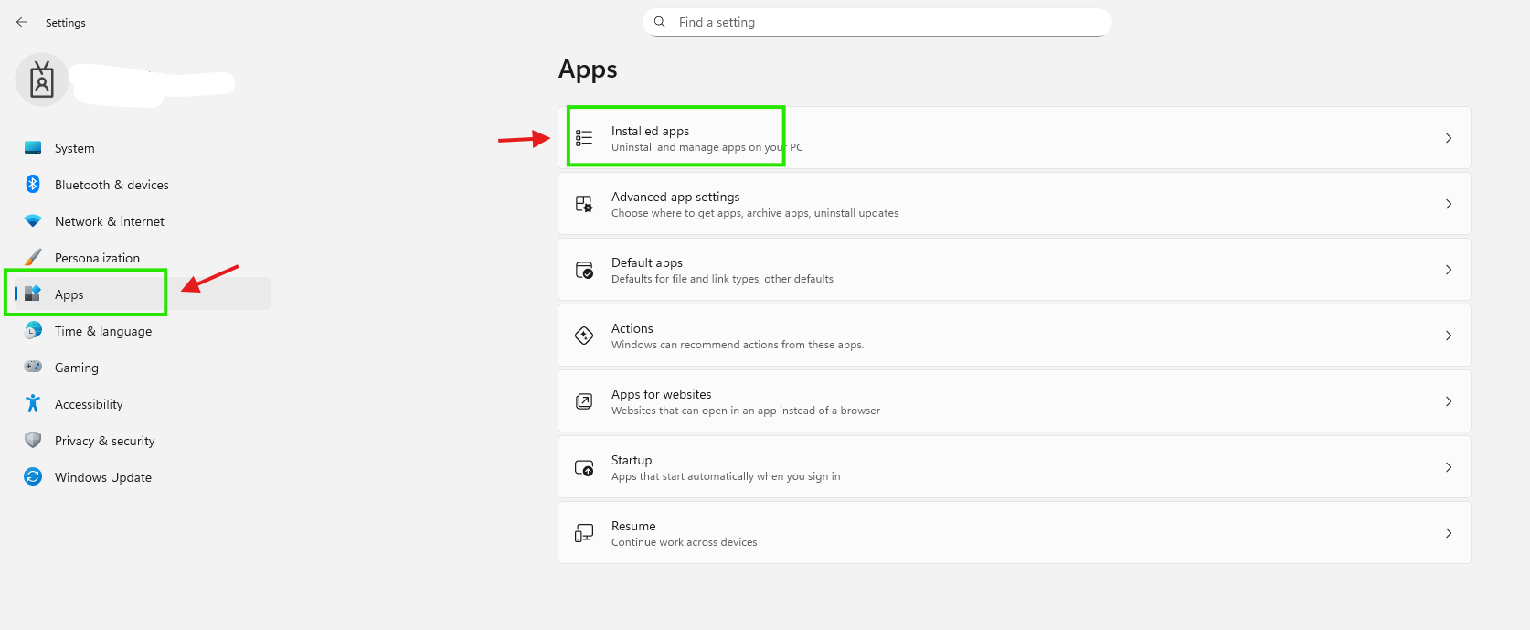1530x630 pixels.
Task: Click the search magnifier icon
Action: pos(660,22)
